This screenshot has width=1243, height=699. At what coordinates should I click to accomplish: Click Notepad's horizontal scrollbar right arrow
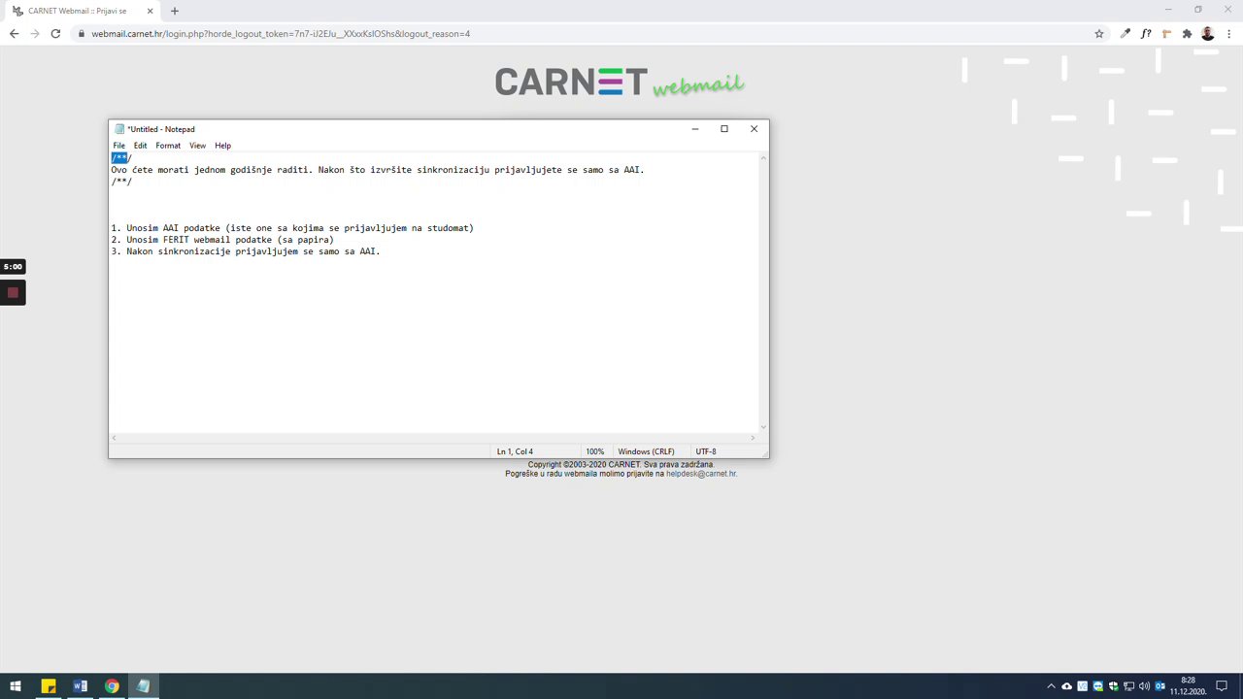coord(753,439)
